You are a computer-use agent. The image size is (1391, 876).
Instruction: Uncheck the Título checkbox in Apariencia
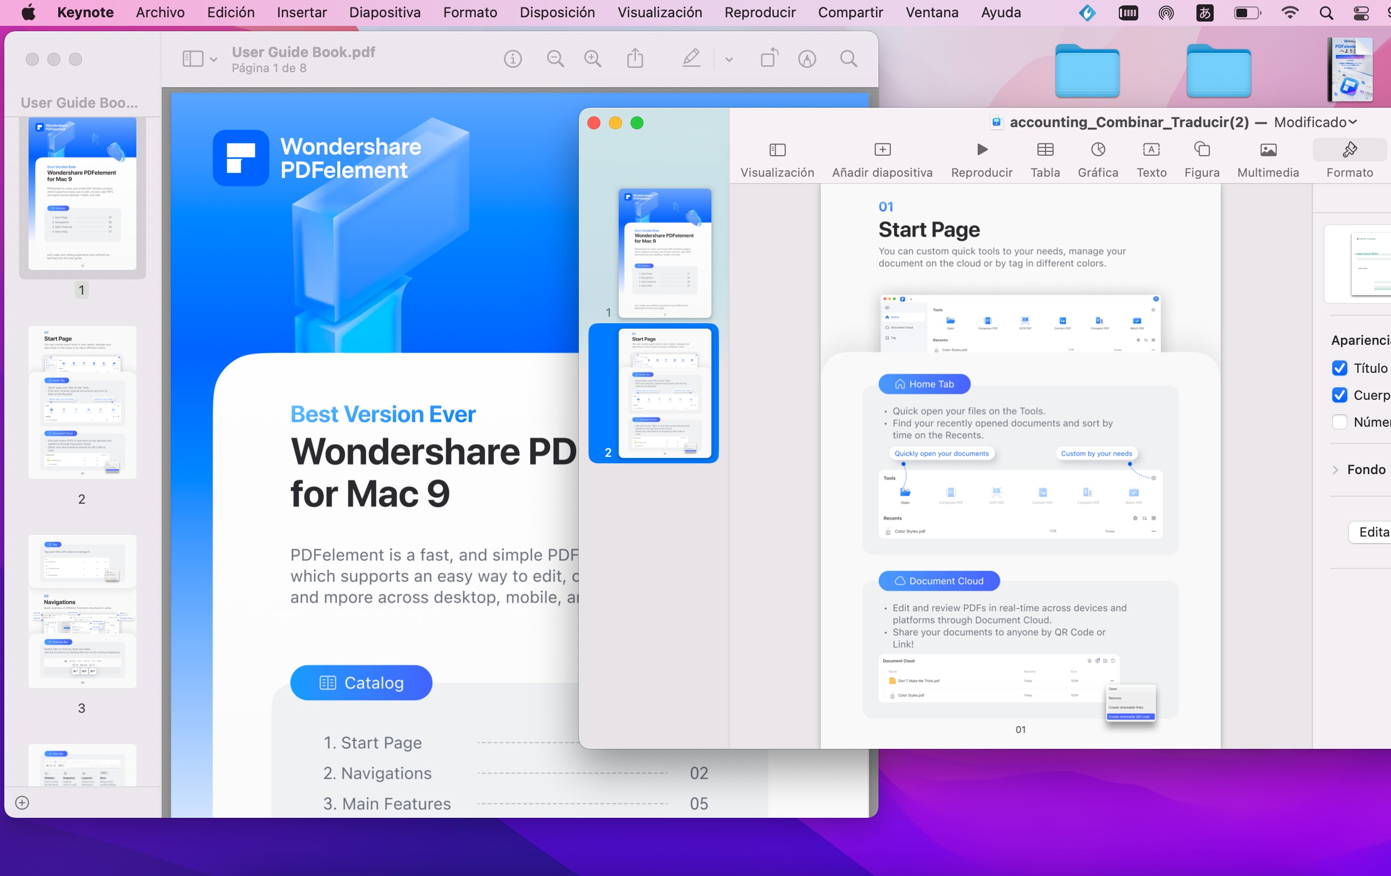pyautogui.click(x=1340, y=368)
